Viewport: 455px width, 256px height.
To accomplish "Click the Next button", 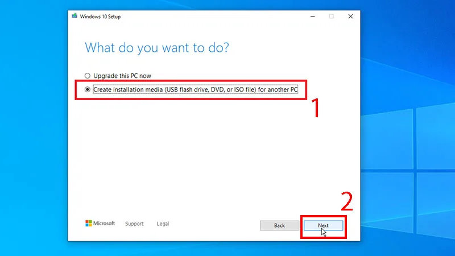I will click(323, 225).
